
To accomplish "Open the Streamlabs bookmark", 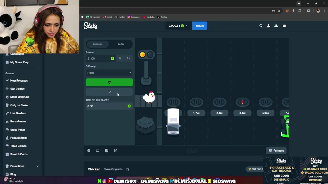I will pos(93,17).
